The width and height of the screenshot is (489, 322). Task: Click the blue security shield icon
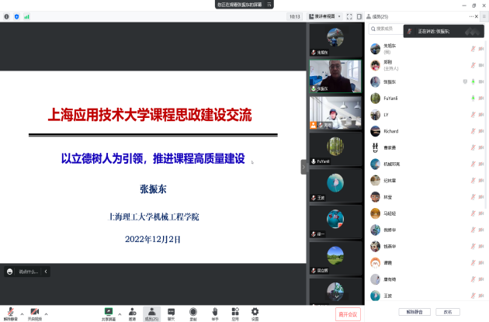coord(17,16)
